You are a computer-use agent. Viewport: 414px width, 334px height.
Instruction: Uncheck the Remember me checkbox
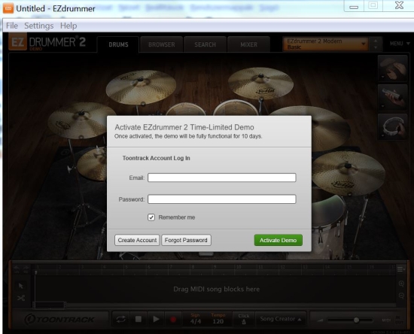[151, 217]
